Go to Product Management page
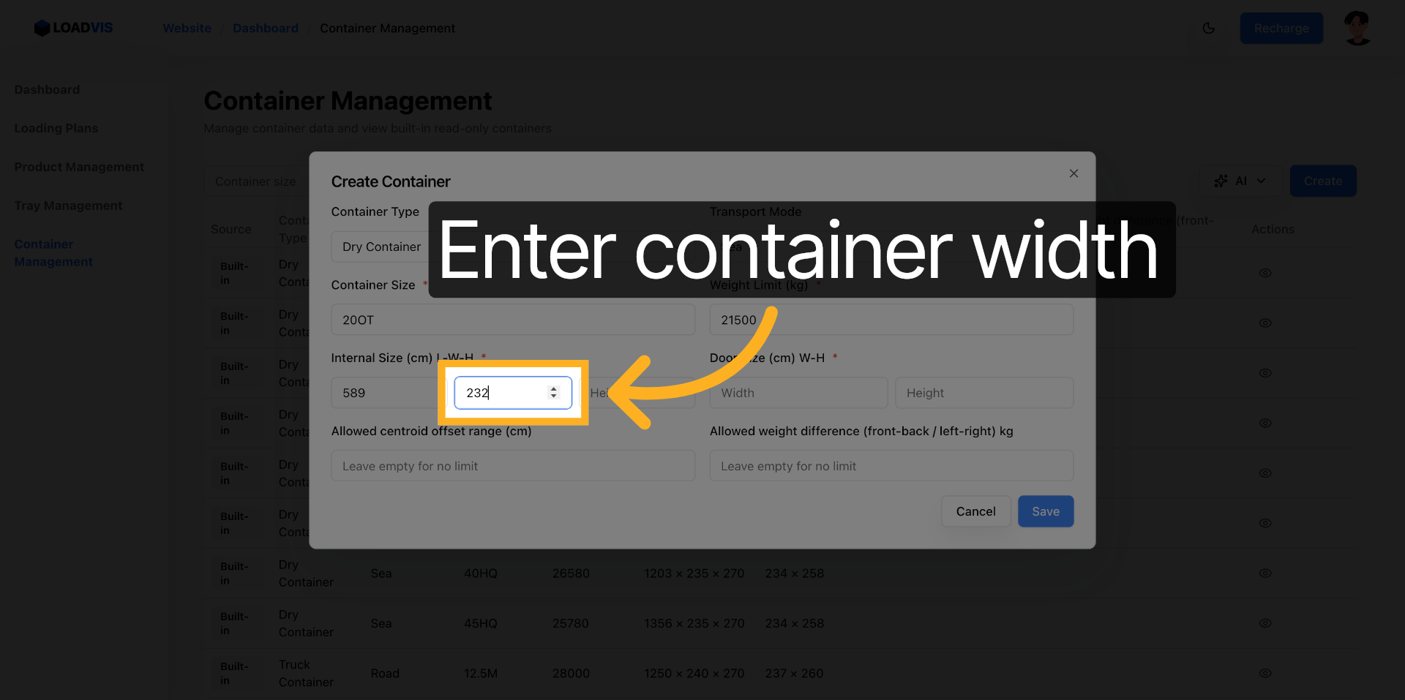Viewport: 1405px width, 700px height. click(79, 167)
